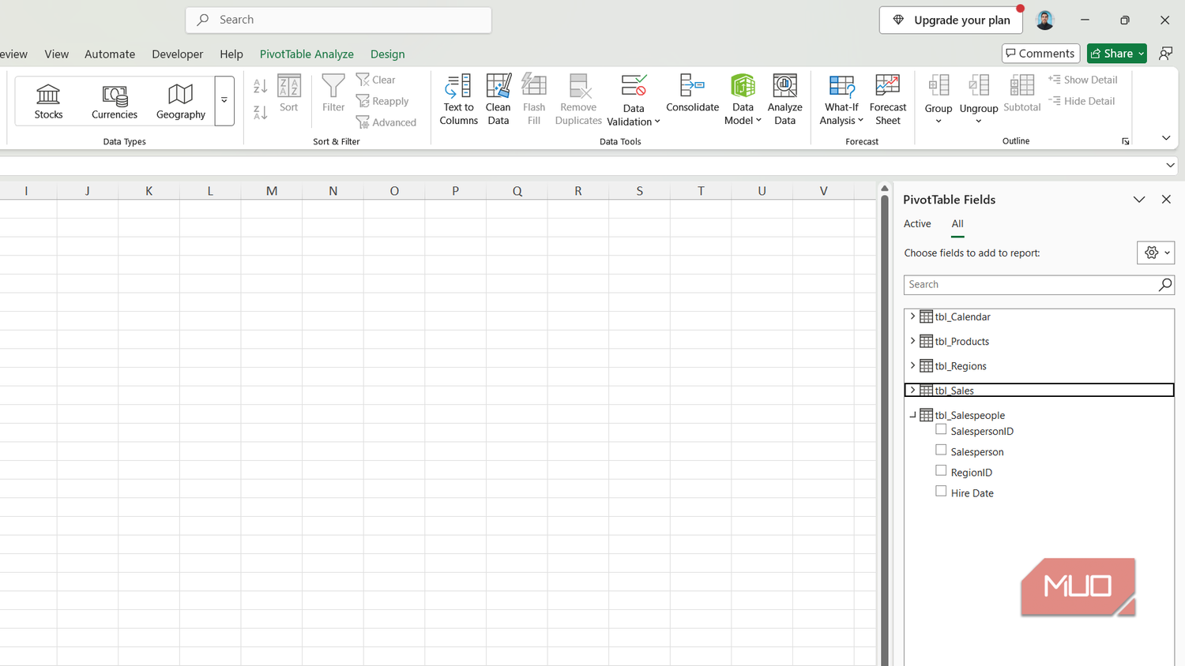1185x666 pixels.
Task: Open the View tab
Action: [57, 54]
